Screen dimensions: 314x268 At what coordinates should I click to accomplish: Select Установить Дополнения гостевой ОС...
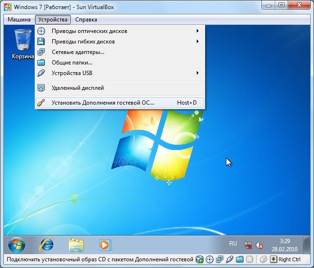click(103, 103)
